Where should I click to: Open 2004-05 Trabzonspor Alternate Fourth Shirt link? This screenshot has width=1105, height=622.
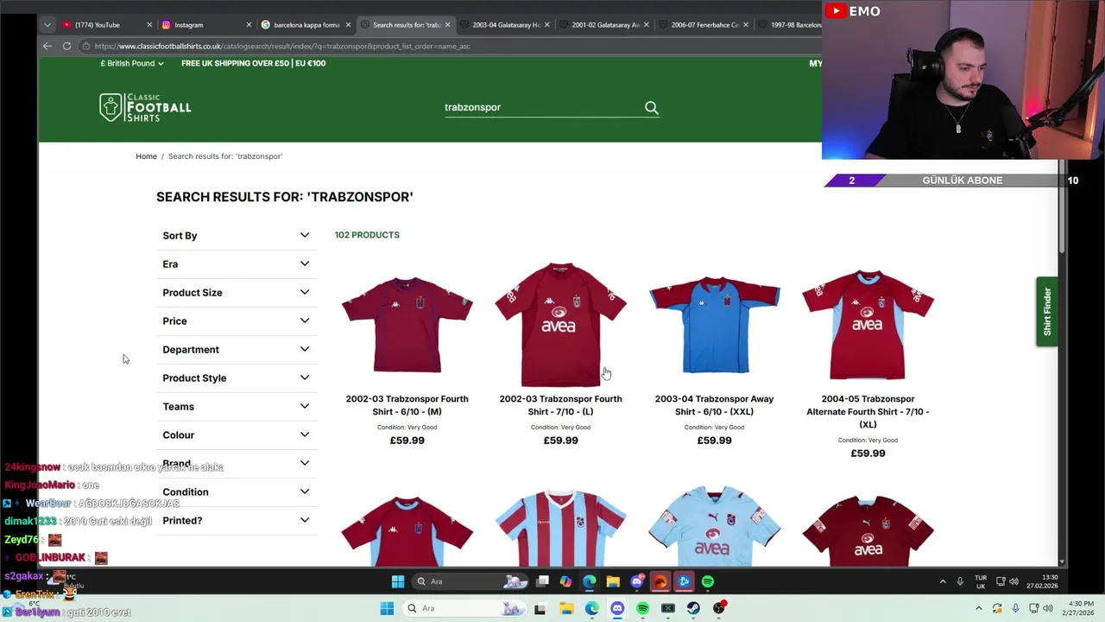click(868, 411)
